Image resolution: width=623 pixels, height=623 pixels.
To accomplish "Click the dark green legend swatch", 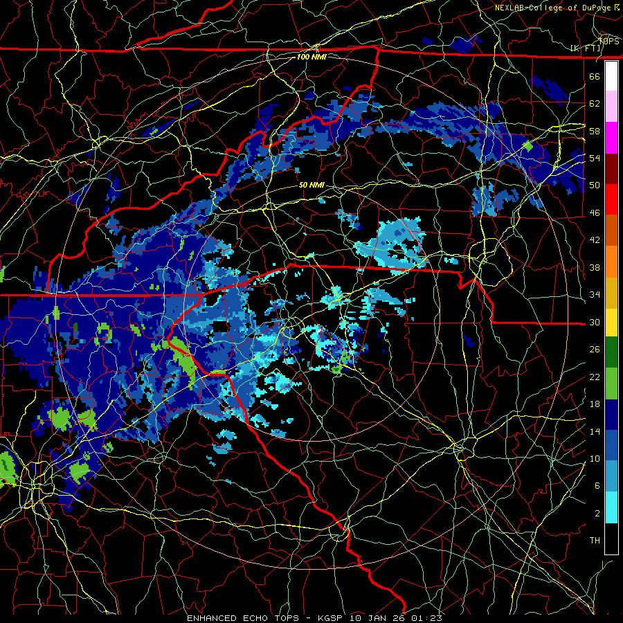I will (611, 352).
